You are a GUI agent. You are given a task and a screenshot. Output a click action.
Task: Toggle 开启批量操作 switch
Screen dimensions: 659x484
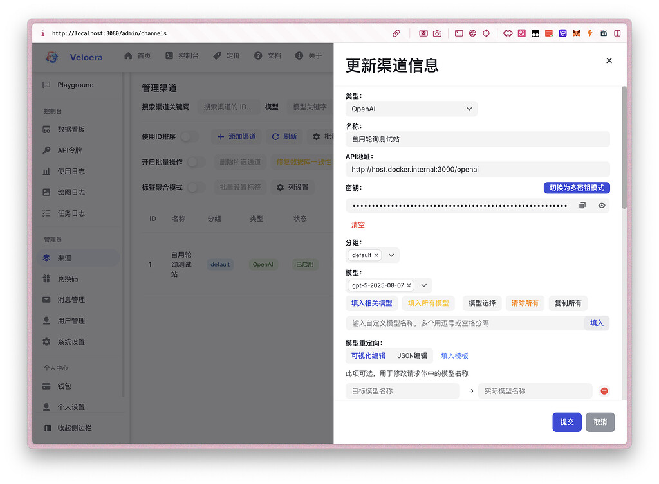pos(196,162)
